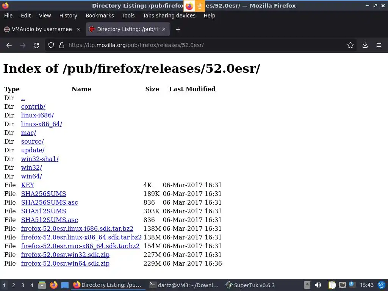Download firefox-52.0esr.win32.sdk.zip
388x291 pixels.
click(65, 255)
